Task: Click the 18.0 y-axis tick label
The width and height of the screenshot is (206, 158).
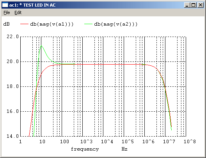Action: pyautogui.click(x=13, y=86)
